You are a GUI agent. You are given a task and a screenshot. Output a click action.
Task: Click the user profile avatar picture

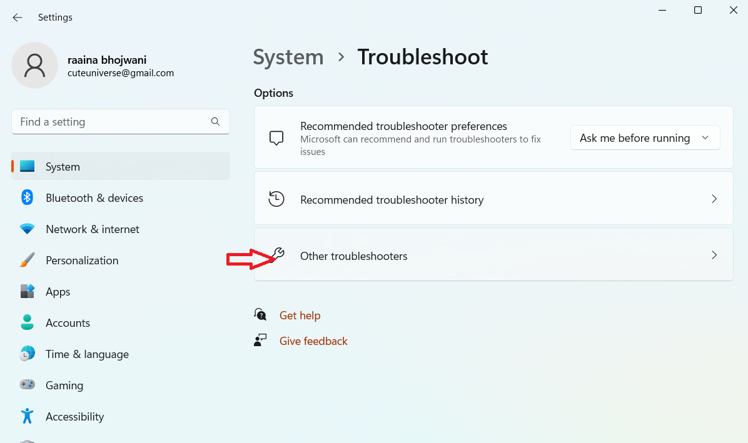point(35,66)
